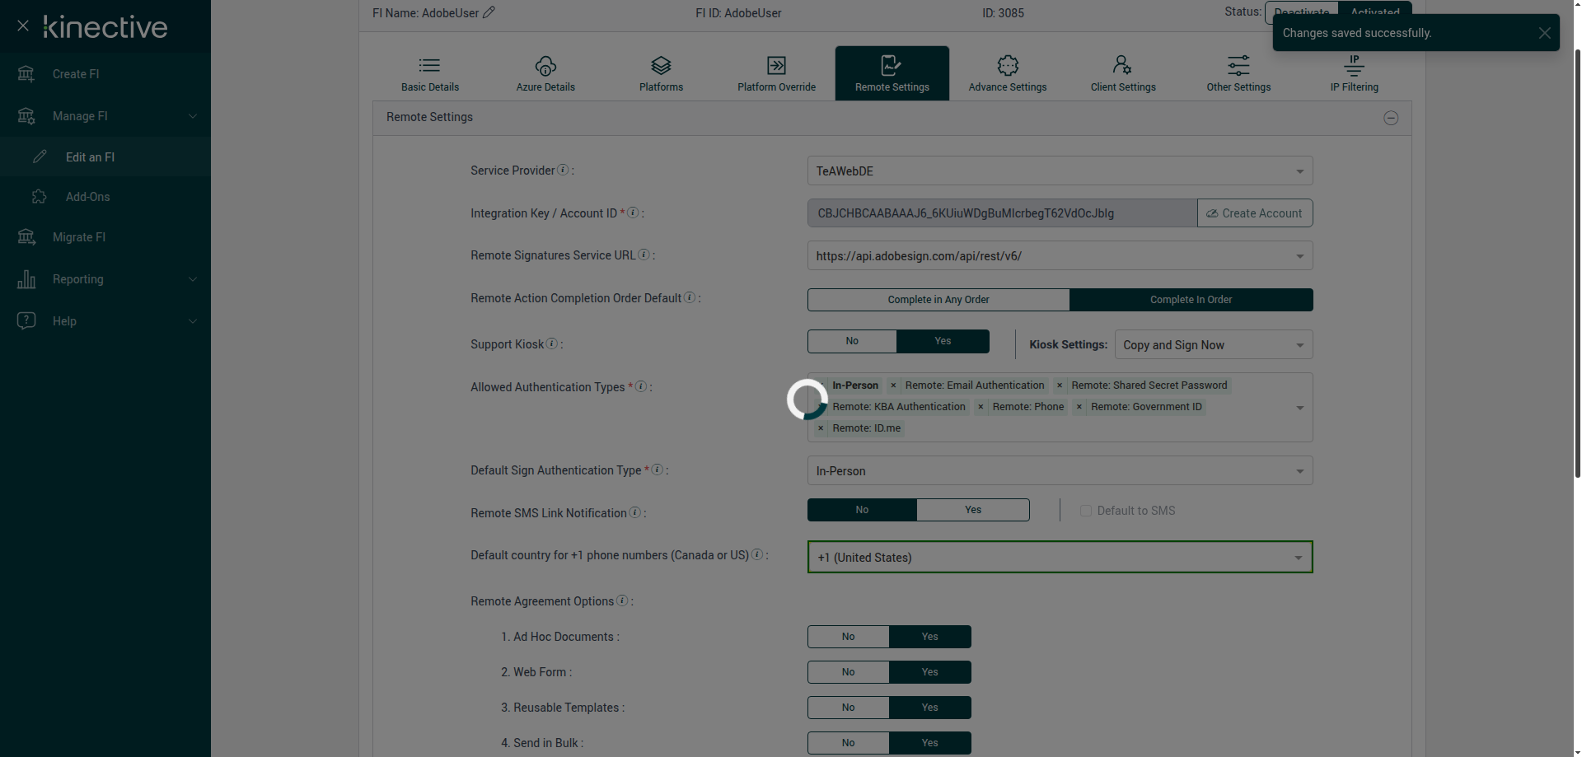Open Remote Signatures Service URL dropdown
Screen dimensions: 1582x757
pos(1060,255)
